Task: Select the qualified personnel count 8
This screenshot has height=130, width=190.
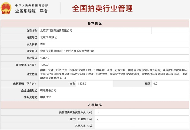Action: (97, 112)
